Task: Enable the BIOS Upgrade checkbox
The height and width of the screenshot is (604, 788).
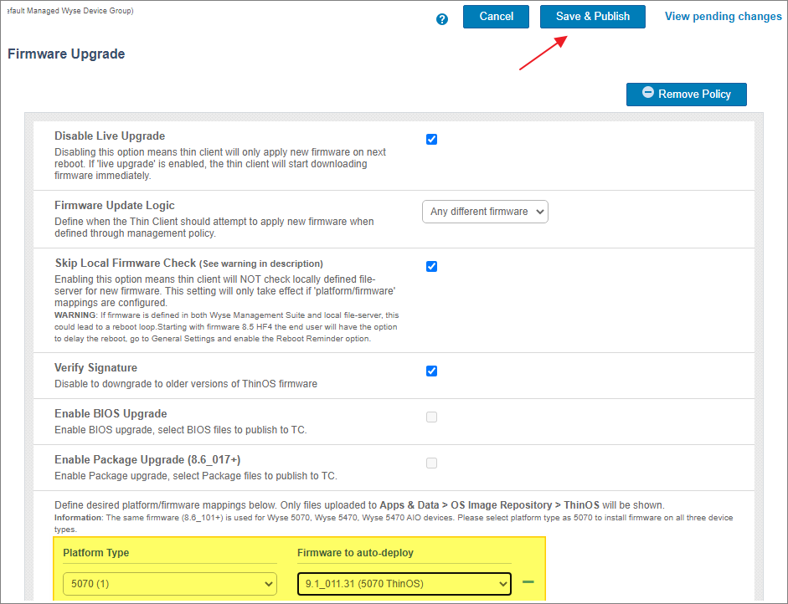Action: pyautogui.click(x=431, y=417)
